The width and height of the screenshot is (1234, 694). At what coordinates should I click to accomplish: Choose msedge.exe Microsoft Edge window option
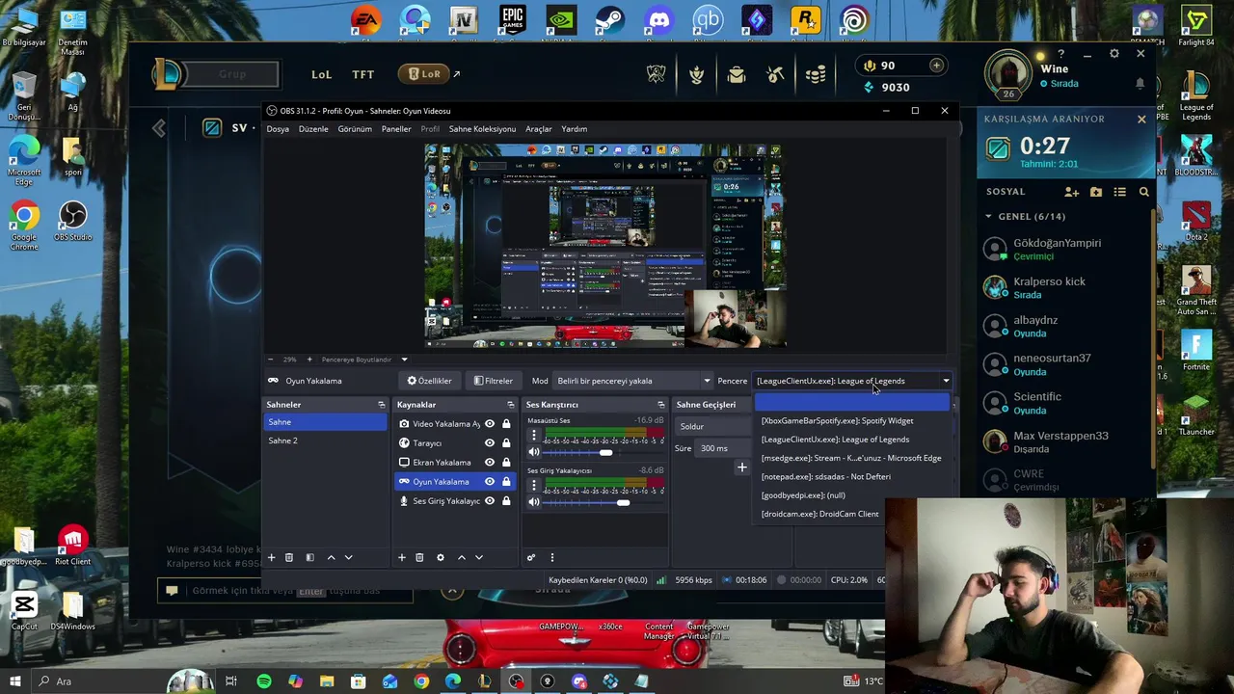[851, 458]
